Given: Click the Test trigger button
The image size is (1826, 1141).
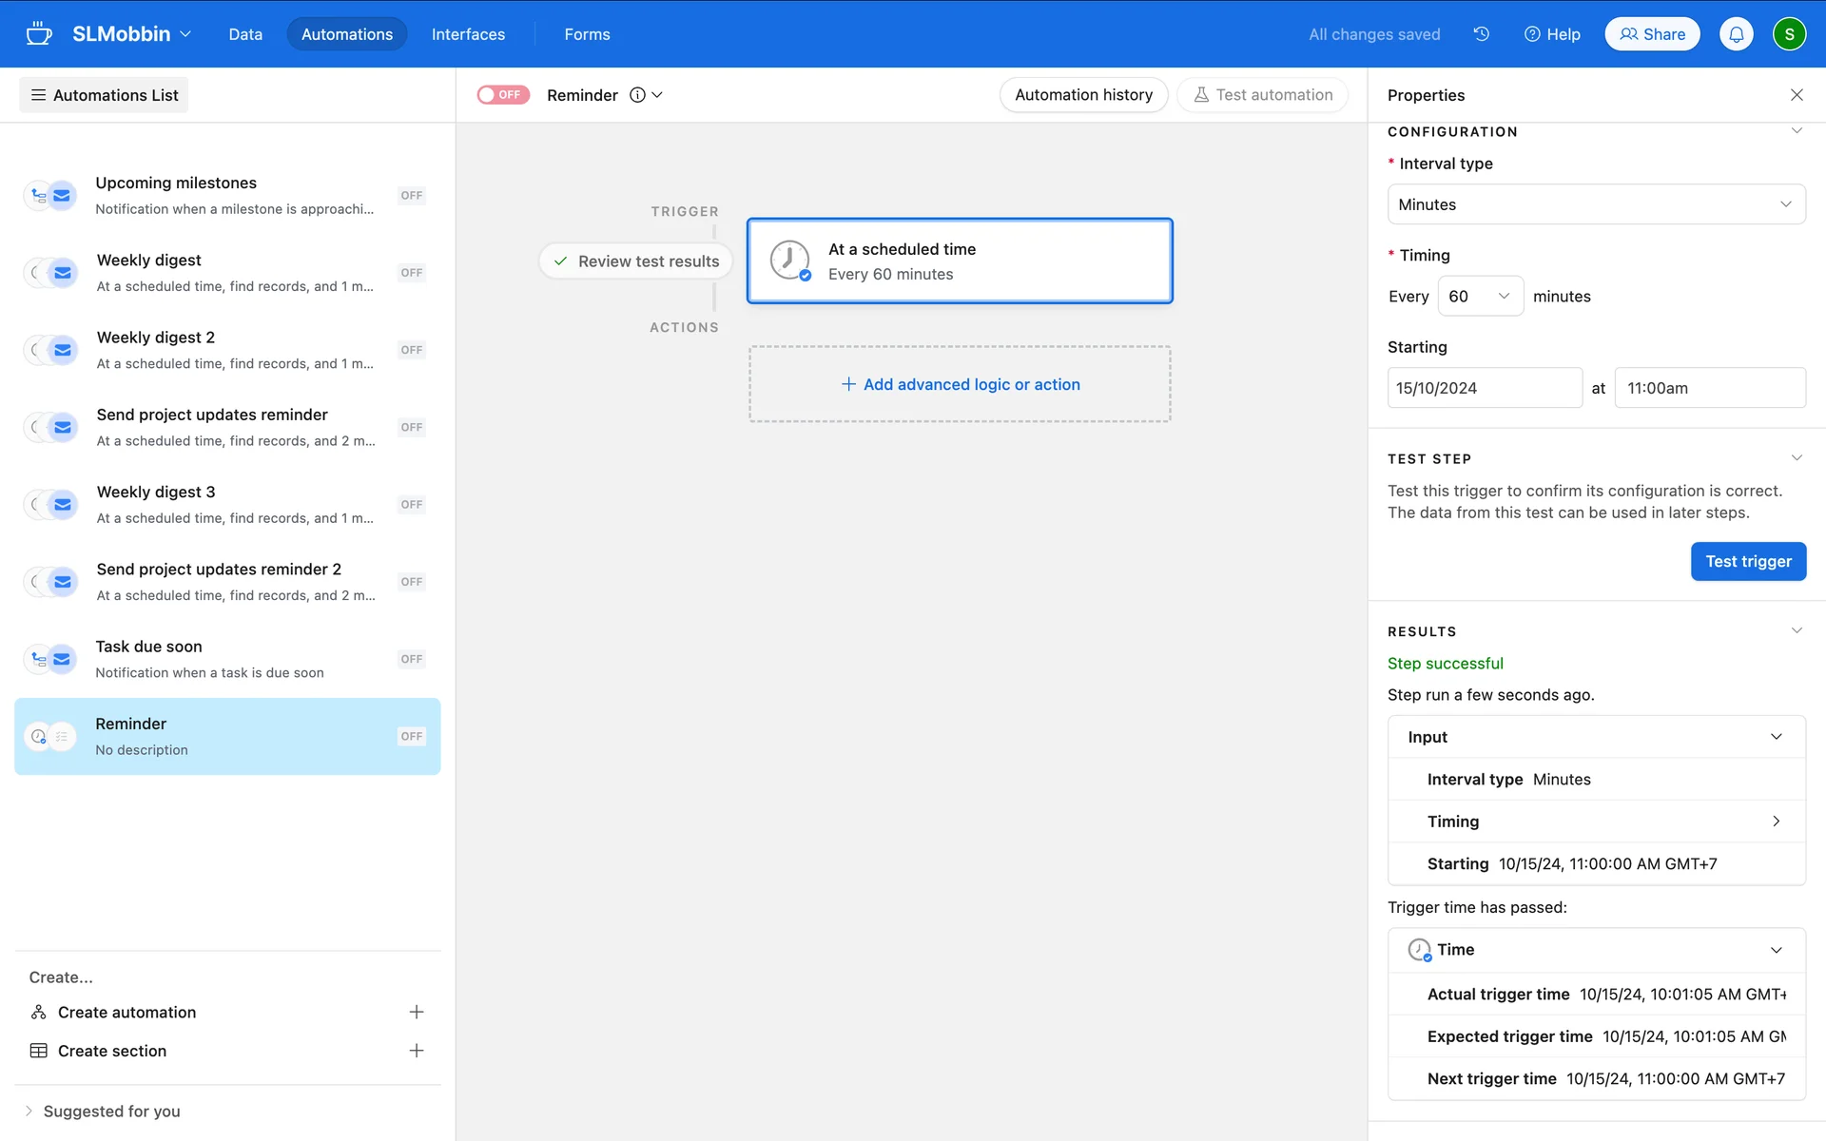Looking at the screenshot, I should (1747, 561).
